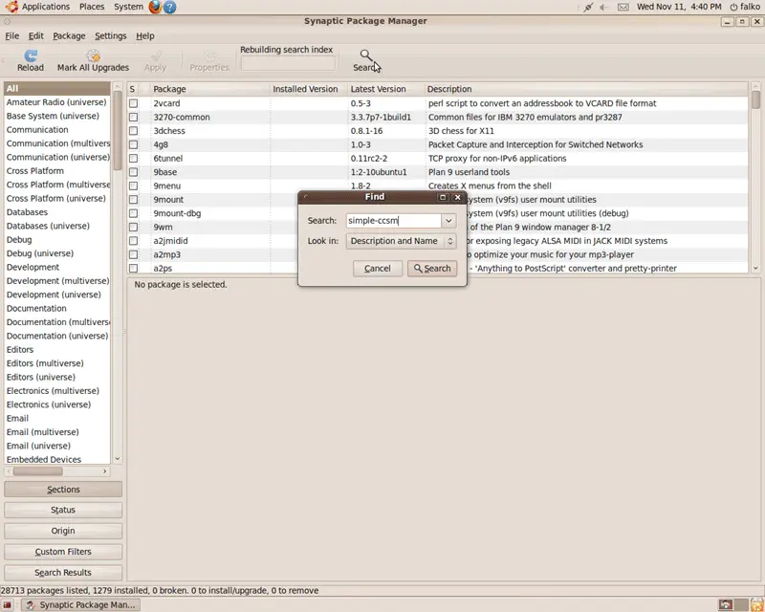This screenshot has height=612, width=765.
Task: Sort by the Installed Version column header
Action: pos(308,89)
